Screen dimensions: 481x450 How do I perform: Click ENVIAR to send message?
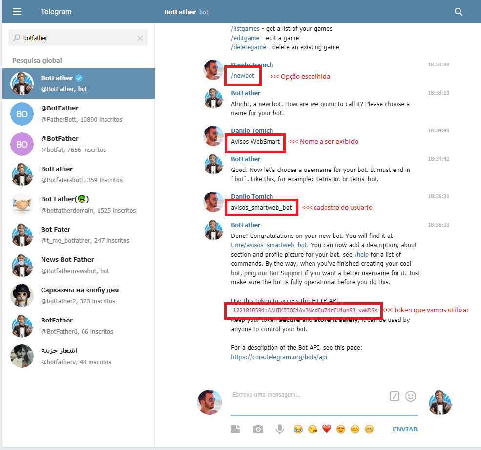(405, 429)
